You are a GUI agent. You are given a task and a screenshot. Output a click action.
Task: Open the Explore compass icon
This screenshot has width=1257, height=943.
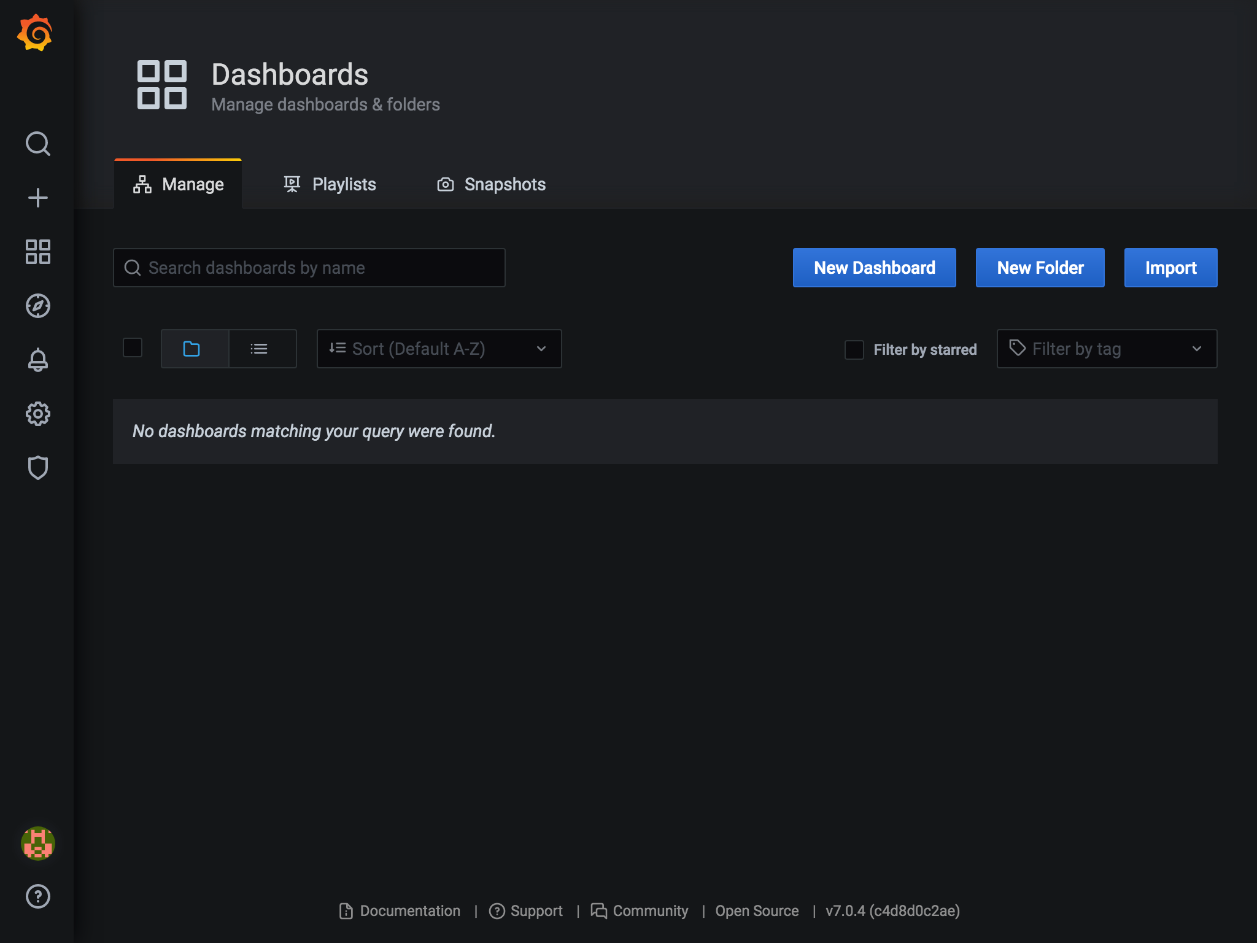coord(37,306)
